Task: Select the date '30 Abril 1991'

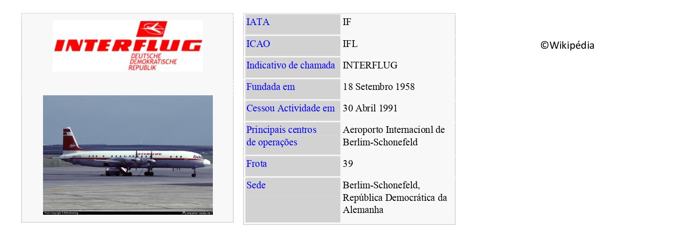Action: (x=370, y=108)
